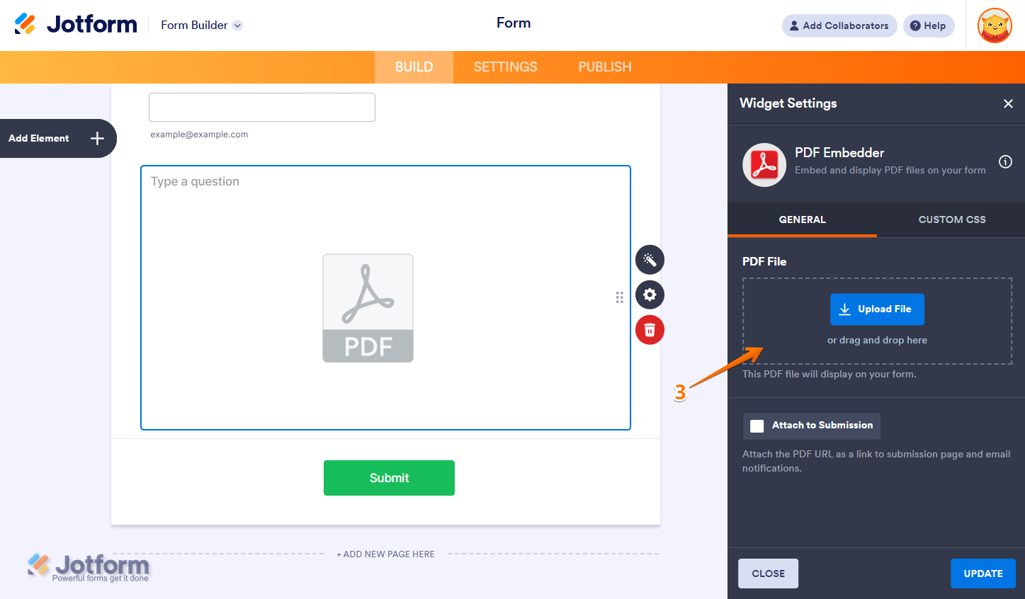Click the email address input field
1025x599 pixels.
coord(261,107)
